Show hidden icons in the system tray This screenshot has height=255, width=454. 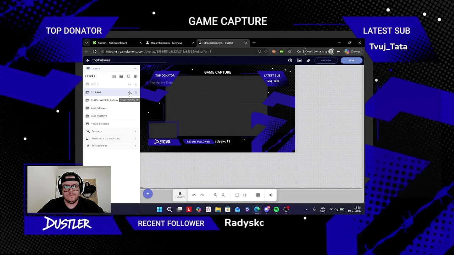[x=307, y=209]
